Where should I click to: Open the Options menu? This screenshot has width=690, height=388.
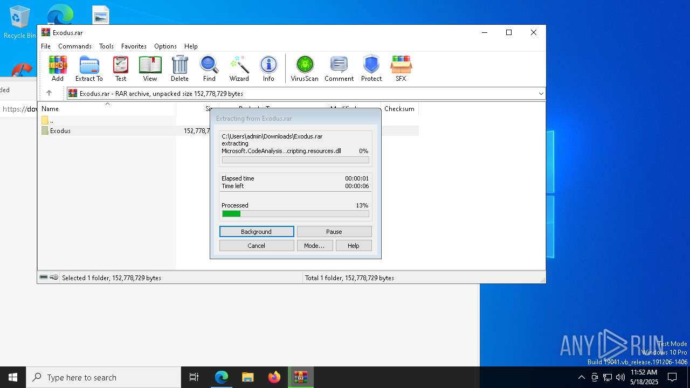pos(165,46)
